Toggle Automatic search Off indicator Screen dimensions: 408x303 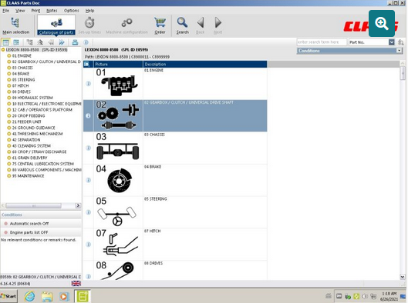pos(5,224)
